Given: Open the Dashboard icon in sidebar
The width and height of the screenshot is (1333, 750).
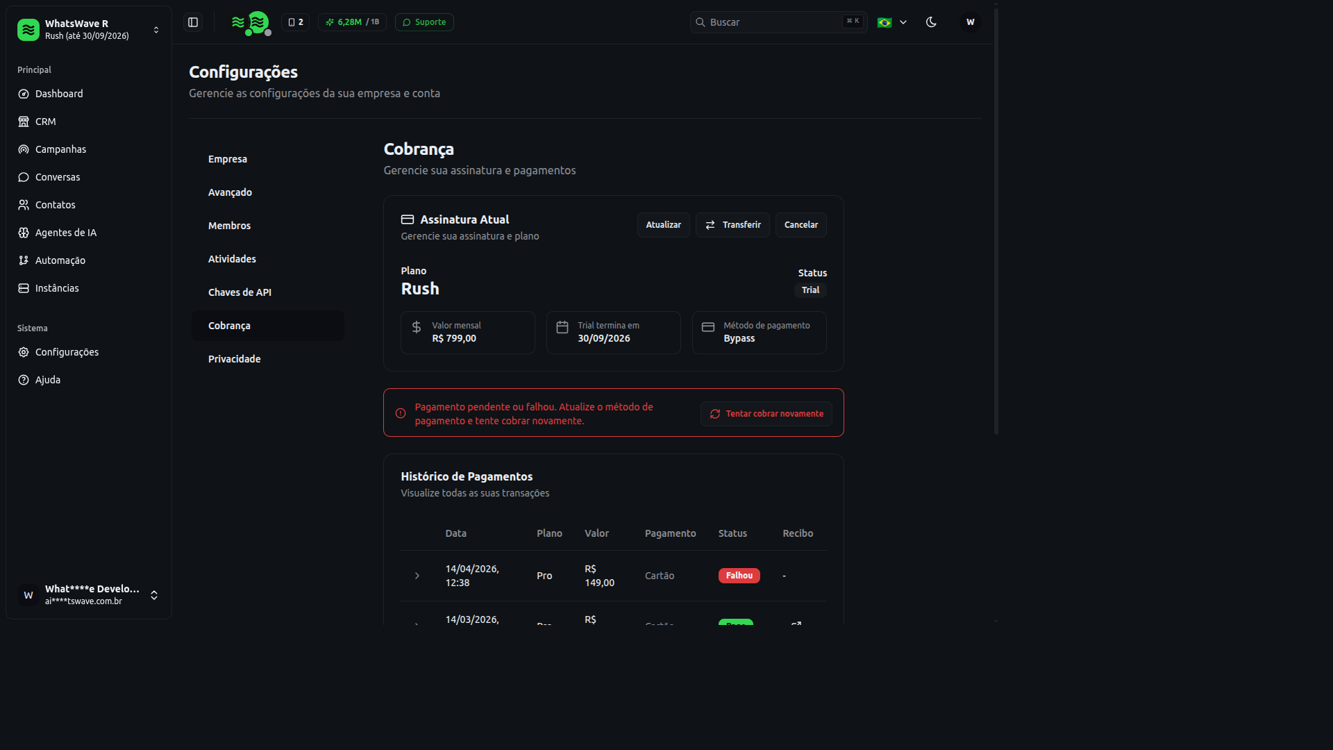Looking at the screenshot, I should click(24, 94).
